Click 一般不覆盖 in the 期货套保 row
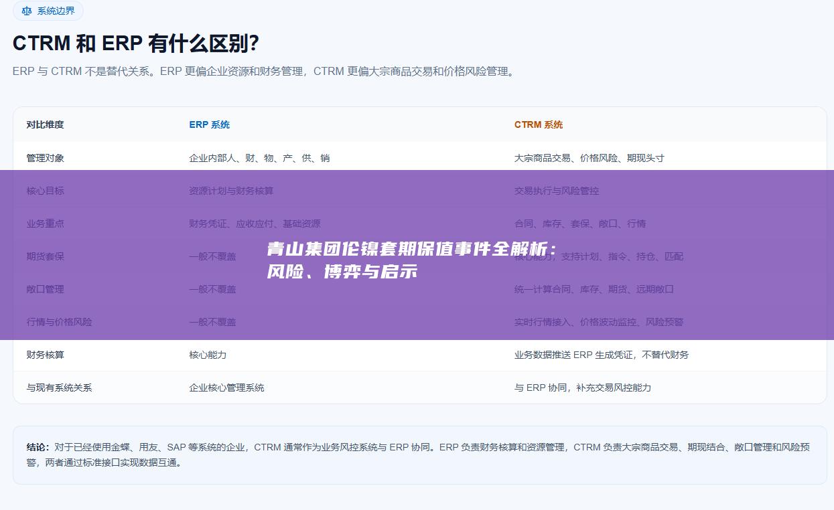This screenshot has height=510, width=834. coord(212,256)
